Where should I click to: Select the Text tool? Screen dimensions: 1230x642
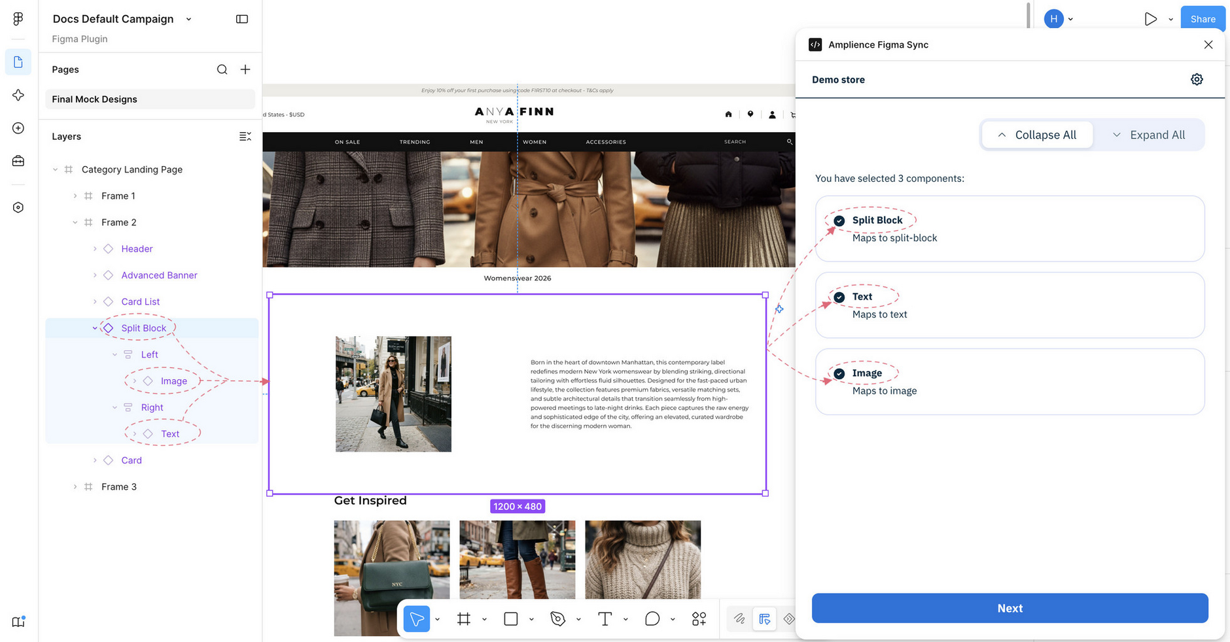point(605,618)
